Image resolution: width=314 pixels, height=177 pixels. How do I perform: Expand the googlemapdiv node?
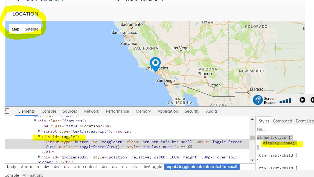[39, 157]
